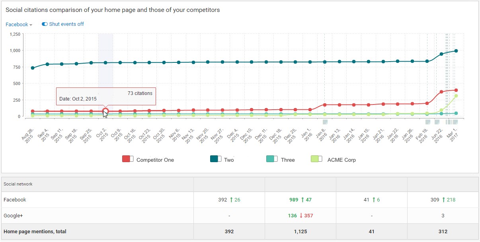Click Competitor One's final red data point
The height and width of the screenshot is (242, 480).
pos(456,90)
